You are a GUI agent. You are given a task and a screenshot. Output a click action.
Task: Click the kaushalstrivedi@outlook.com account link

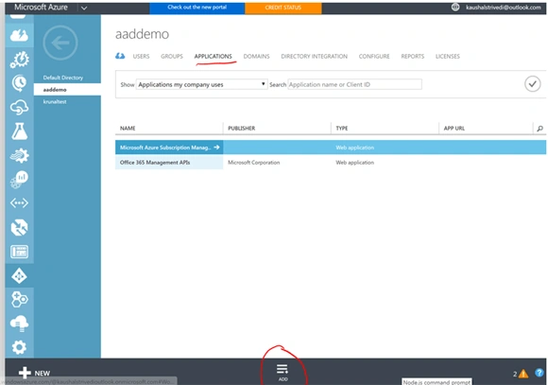click(x=504, y=8)
